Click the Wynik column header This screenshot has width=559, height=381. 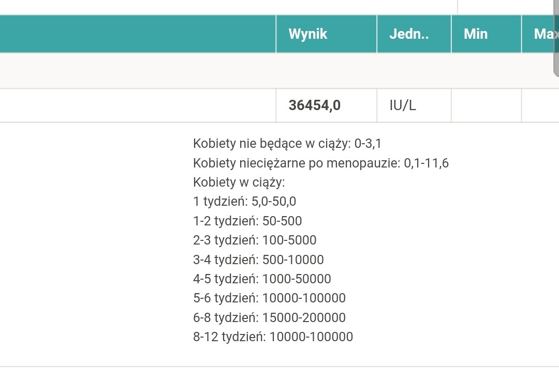308,34
